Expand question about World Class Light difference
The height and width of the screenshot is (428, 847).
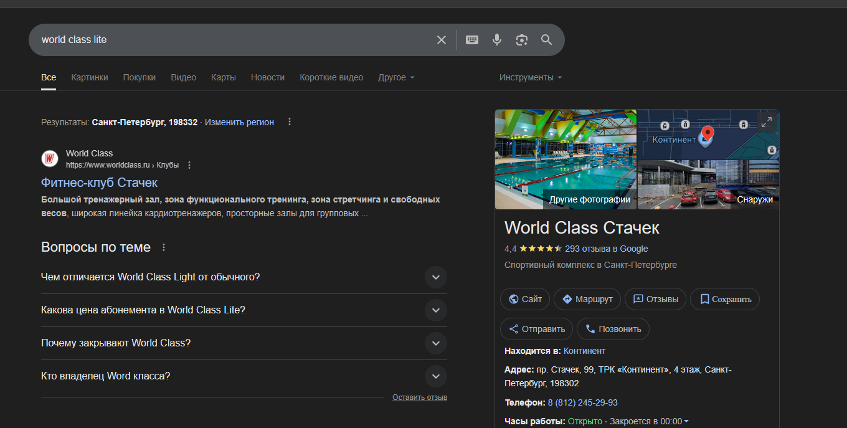tap(244, 277)
